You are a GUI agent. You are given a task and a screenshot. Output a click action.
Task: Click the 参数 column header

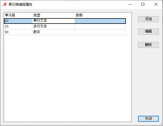[x=100, y=15]
